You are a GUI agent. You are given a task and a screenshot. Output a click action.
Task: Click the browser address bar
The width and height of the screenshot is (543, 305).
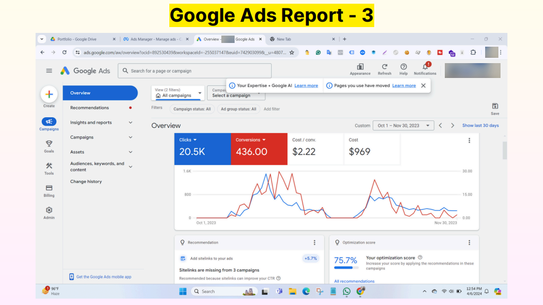(185, 53)
